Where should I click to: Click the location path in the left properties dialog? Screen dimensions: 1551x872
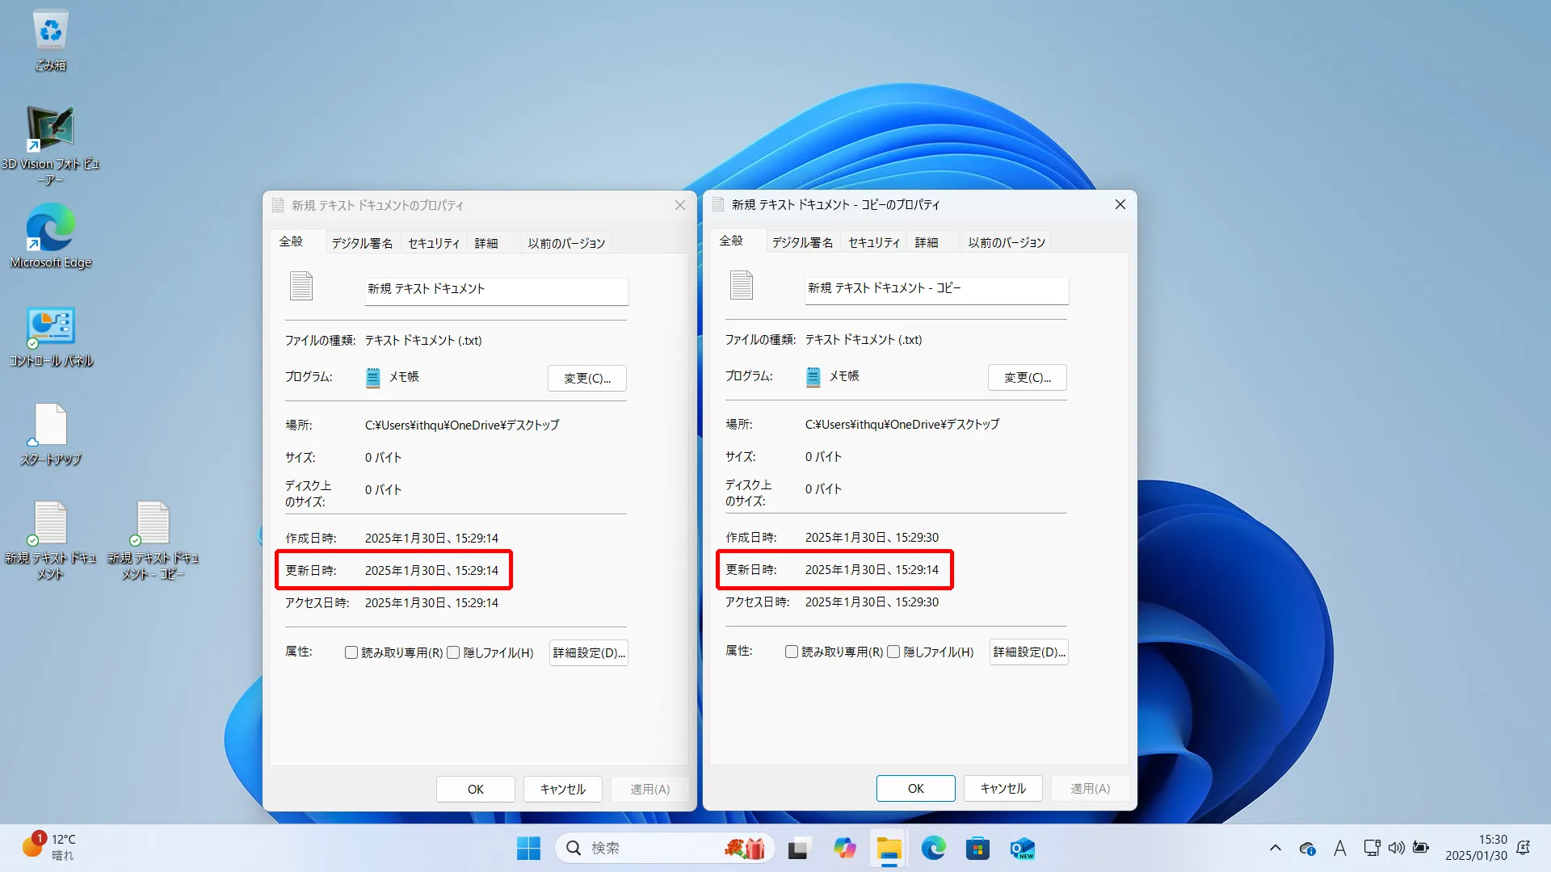(462, 425)
